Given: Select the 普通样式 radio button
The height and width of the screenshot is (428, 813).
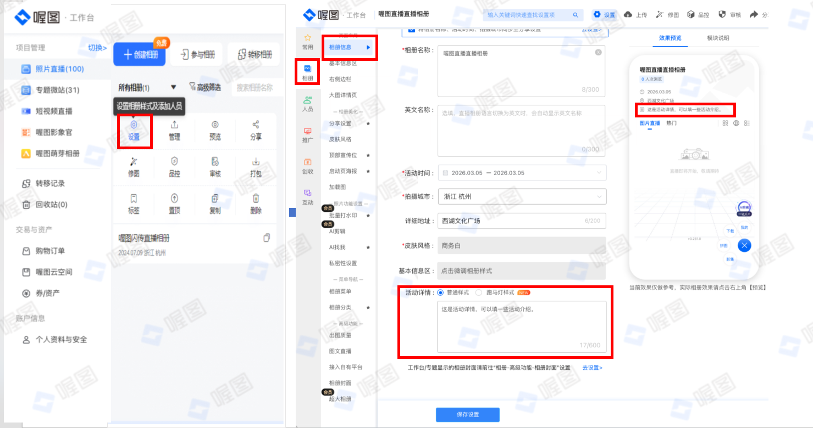Looking at the screenshot, I should [440, 292].
